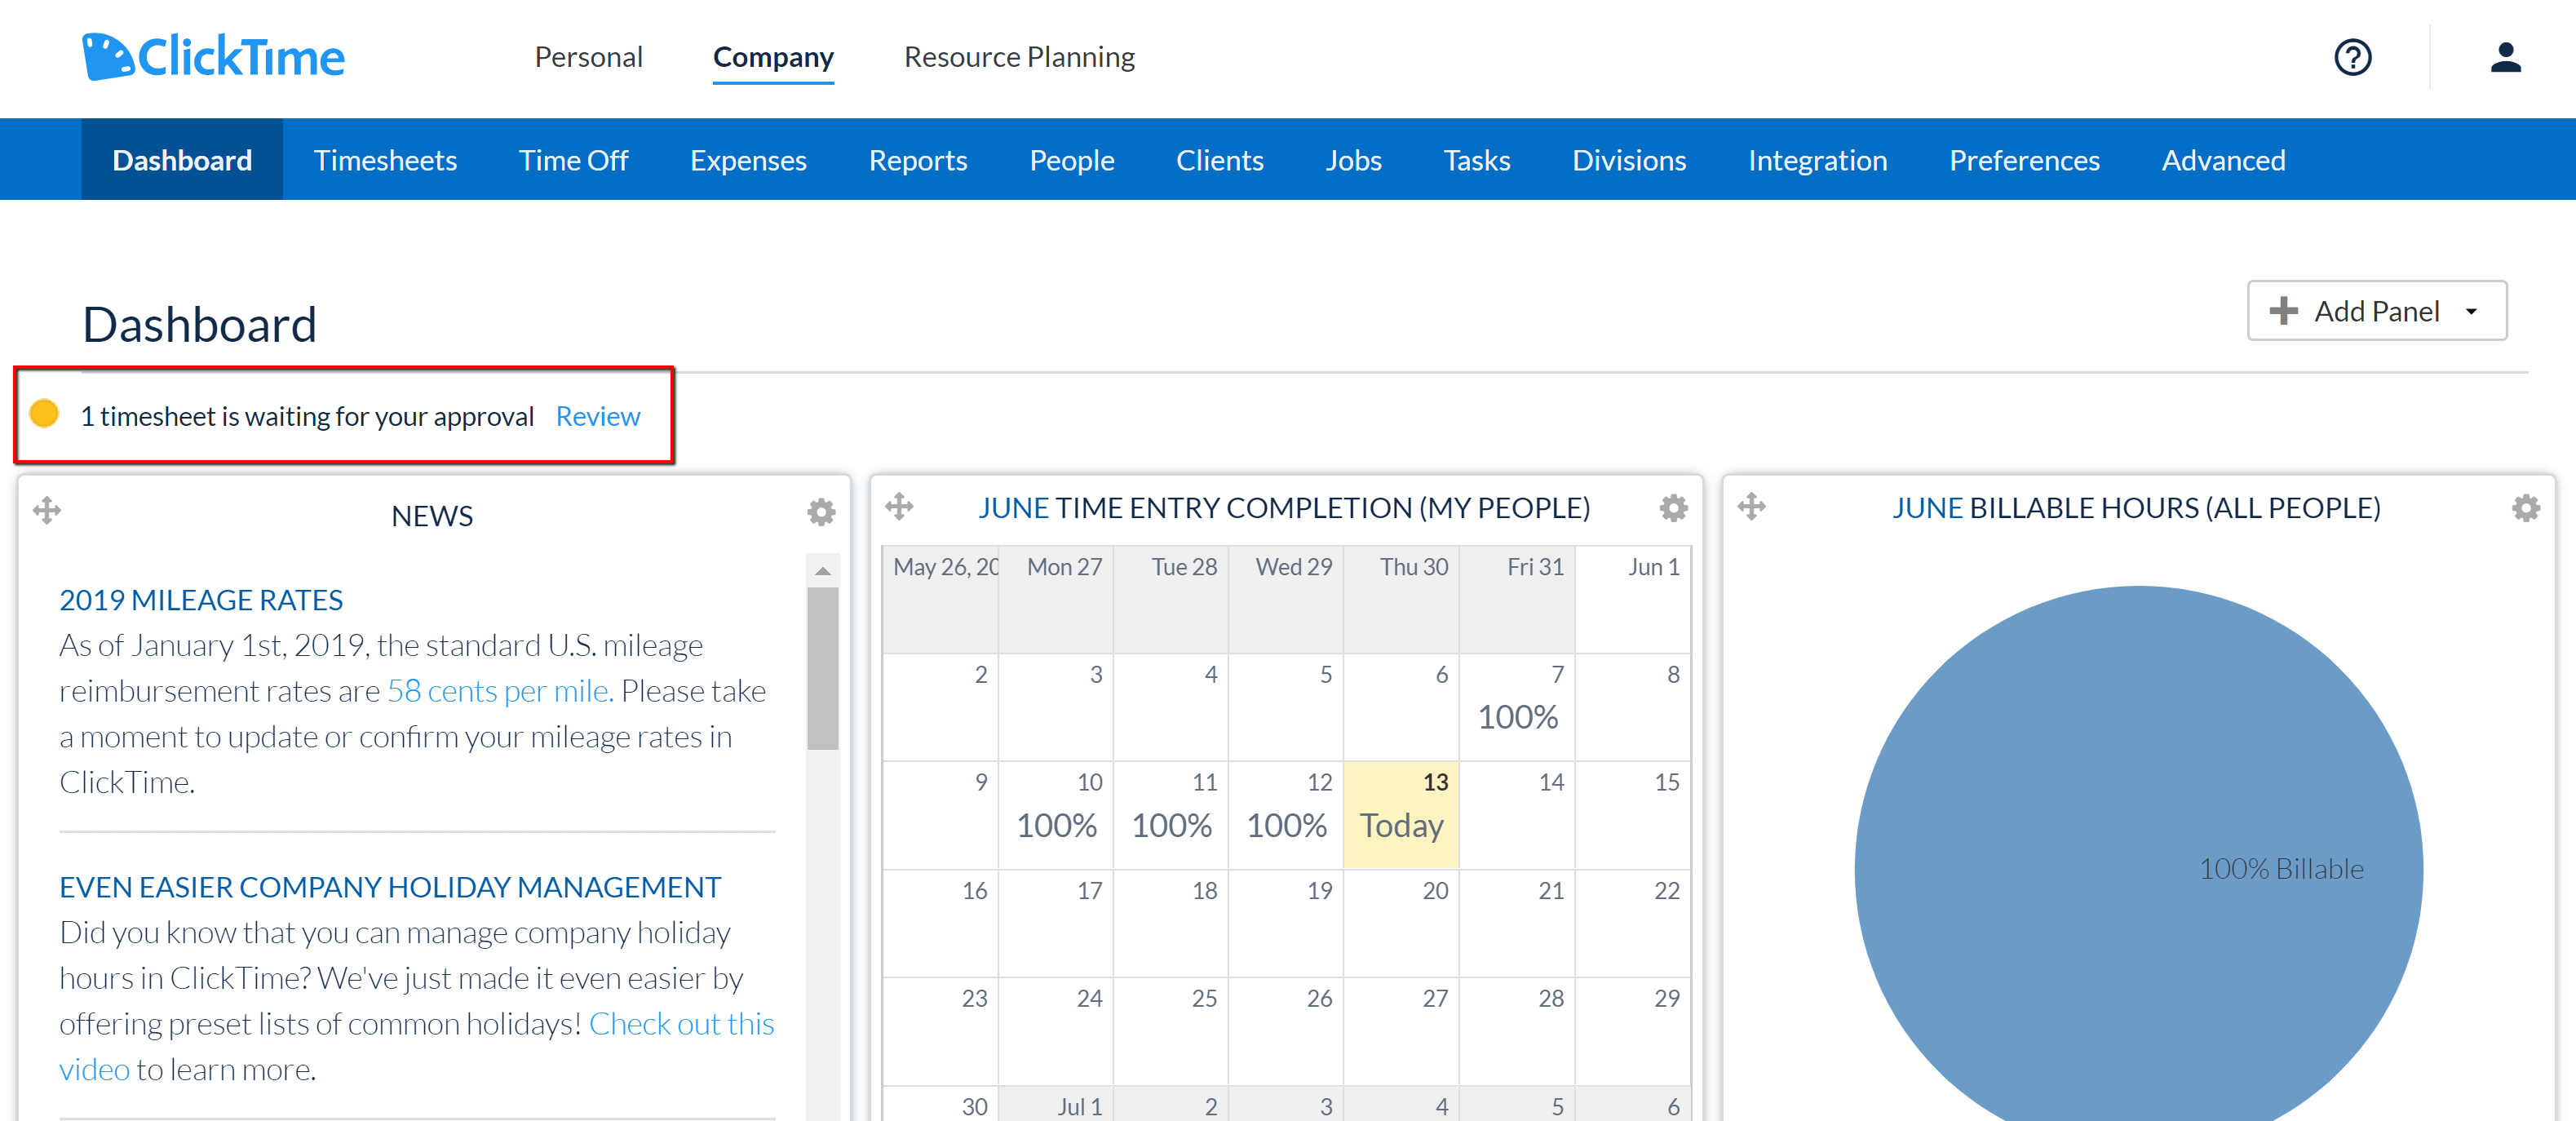This screenshot has height=1121, width=2576.
Task: Select June 29 in the calendar
Action: click(1633, 1031)
